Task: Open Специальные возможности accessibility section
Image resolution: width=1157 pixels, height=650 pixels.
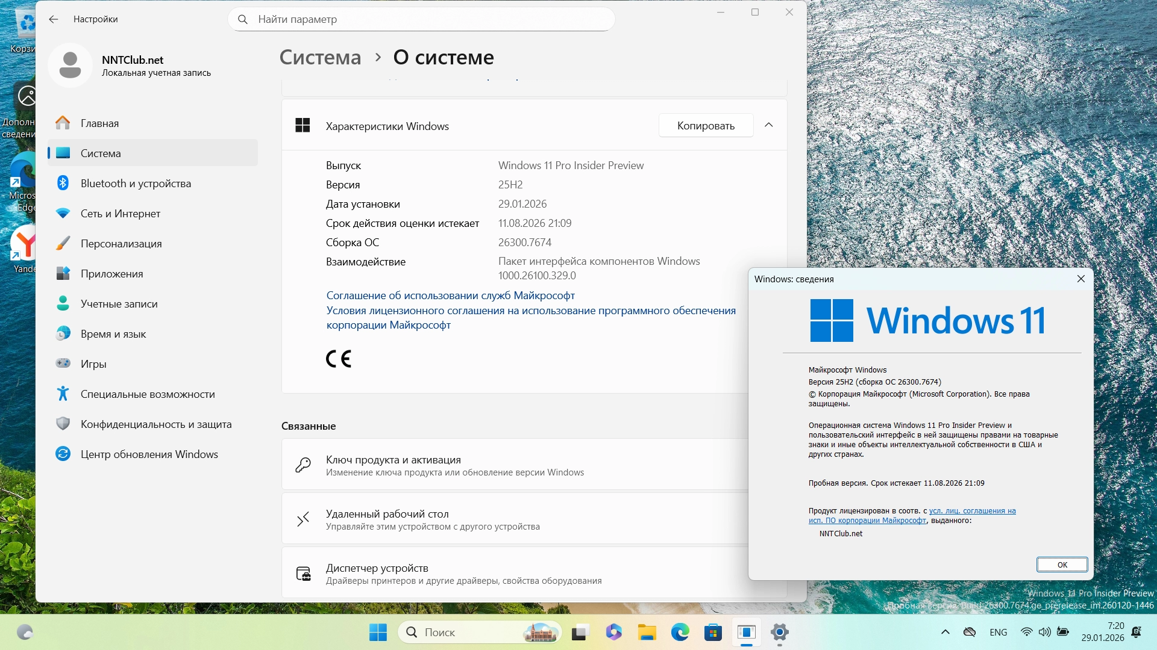Action: pyautogui.click(x=147, y=394)
